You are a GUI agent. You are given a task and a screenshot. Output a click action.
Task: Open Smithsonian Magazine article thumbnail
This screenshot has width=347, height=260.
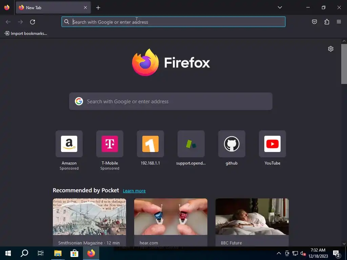(89, 217)
